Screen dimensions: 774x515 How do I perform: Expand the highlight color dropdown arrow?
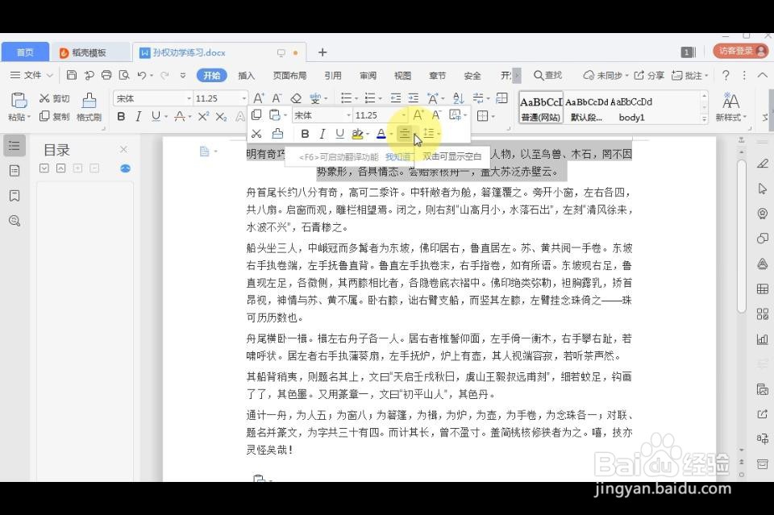point(368,133)
